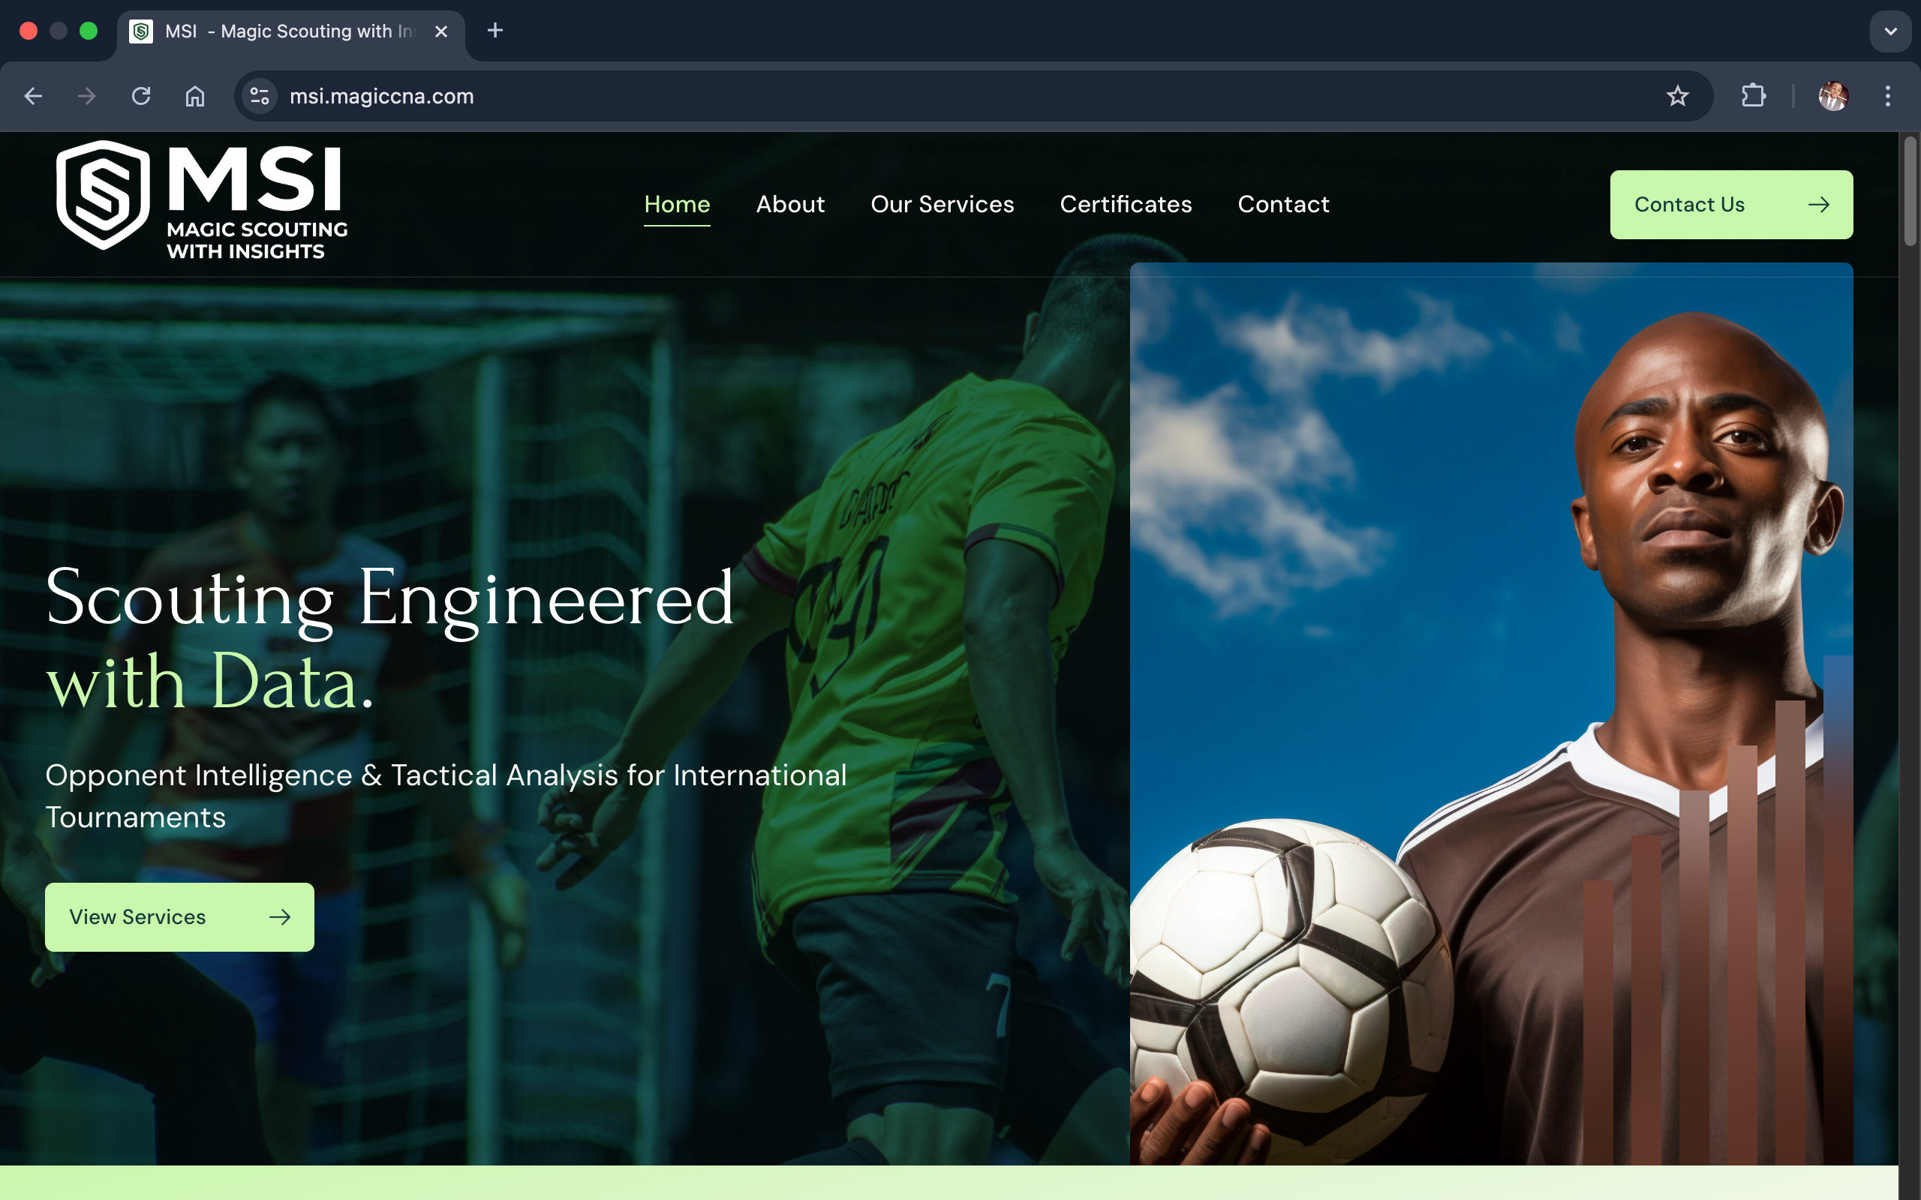Screen dimensions: 1921x1200
Task: Open the About nav item
Action: click(790, 204)
